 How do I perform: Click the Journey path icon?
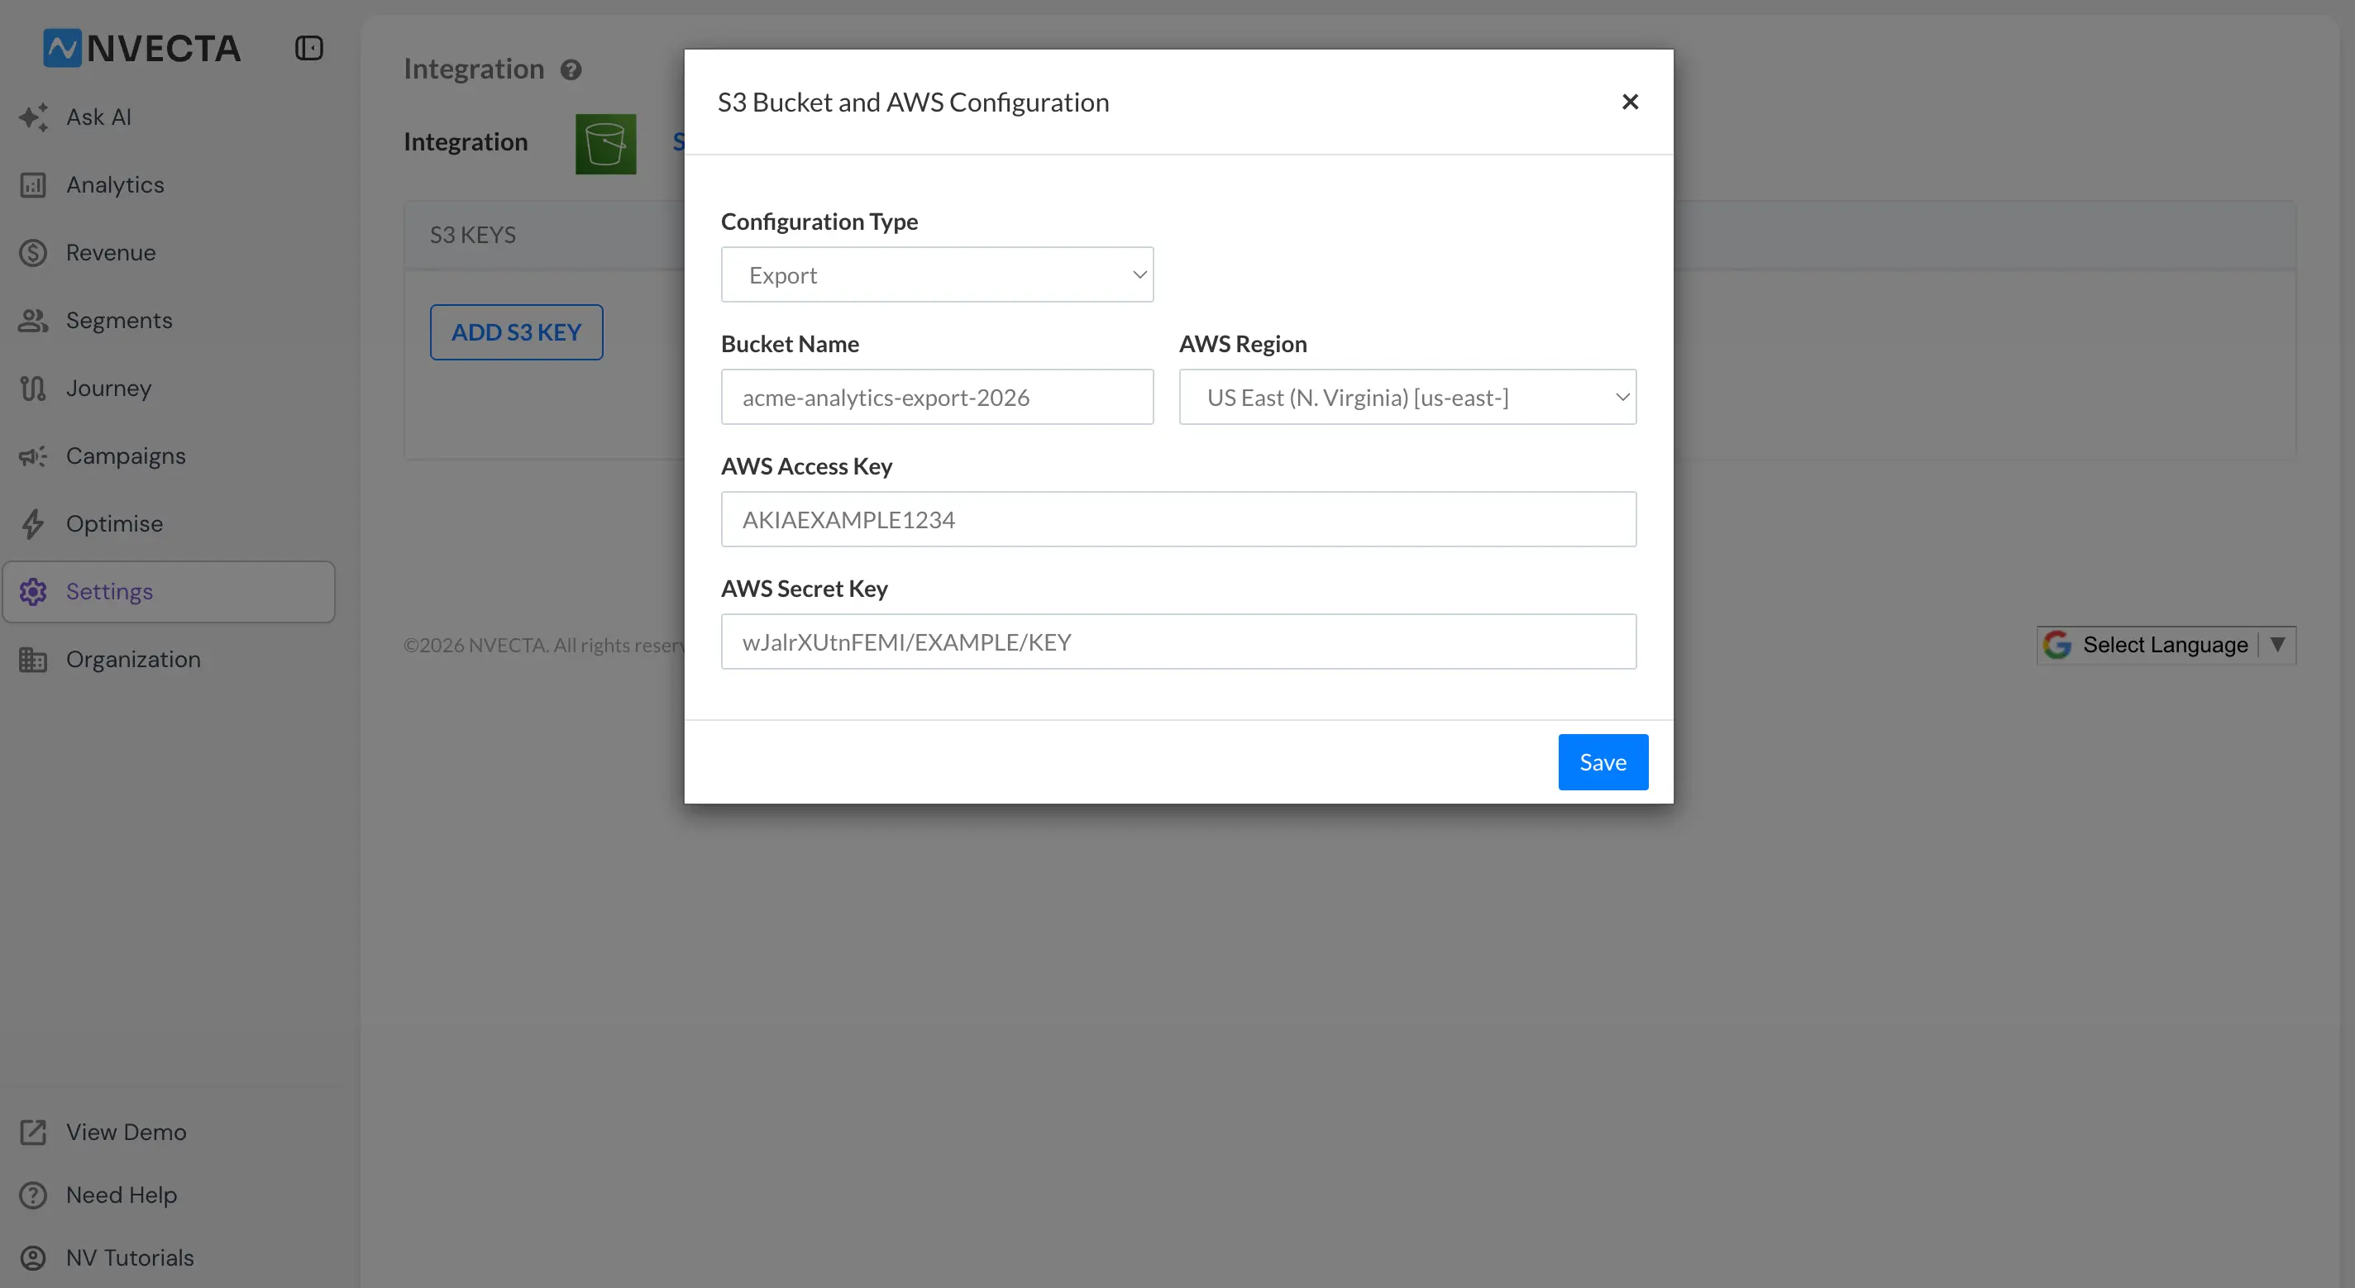pyautogui.click(x=33, y=388)
